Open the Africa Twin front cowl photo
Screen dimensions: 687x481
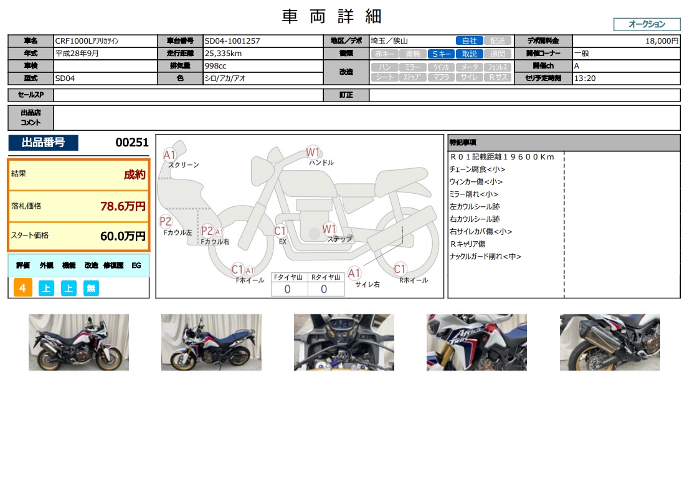[x=476, y=342]
